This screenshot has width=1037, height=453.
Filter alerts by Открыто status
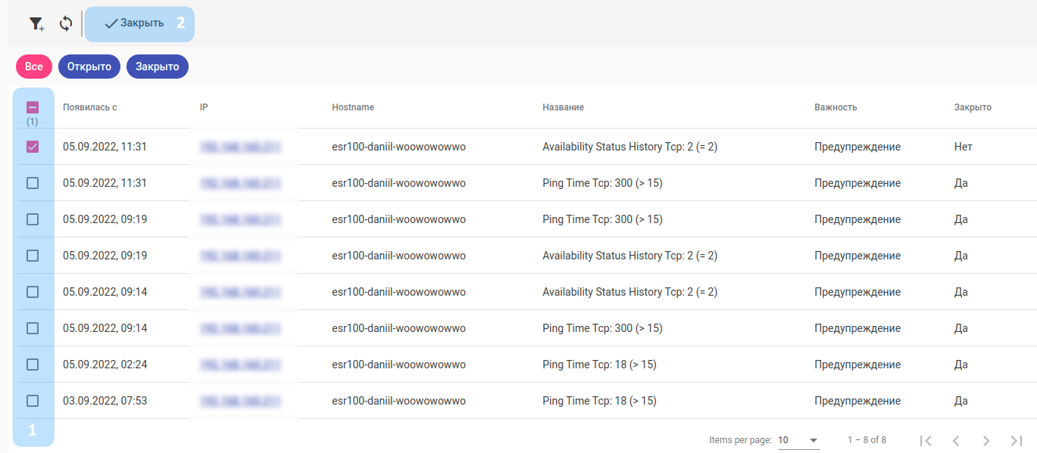pos(89,67)
